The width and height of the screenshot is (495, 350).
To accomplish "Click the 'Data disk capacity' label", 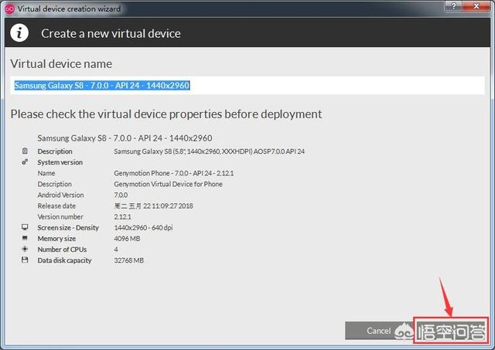I will [x=64, y=260].
